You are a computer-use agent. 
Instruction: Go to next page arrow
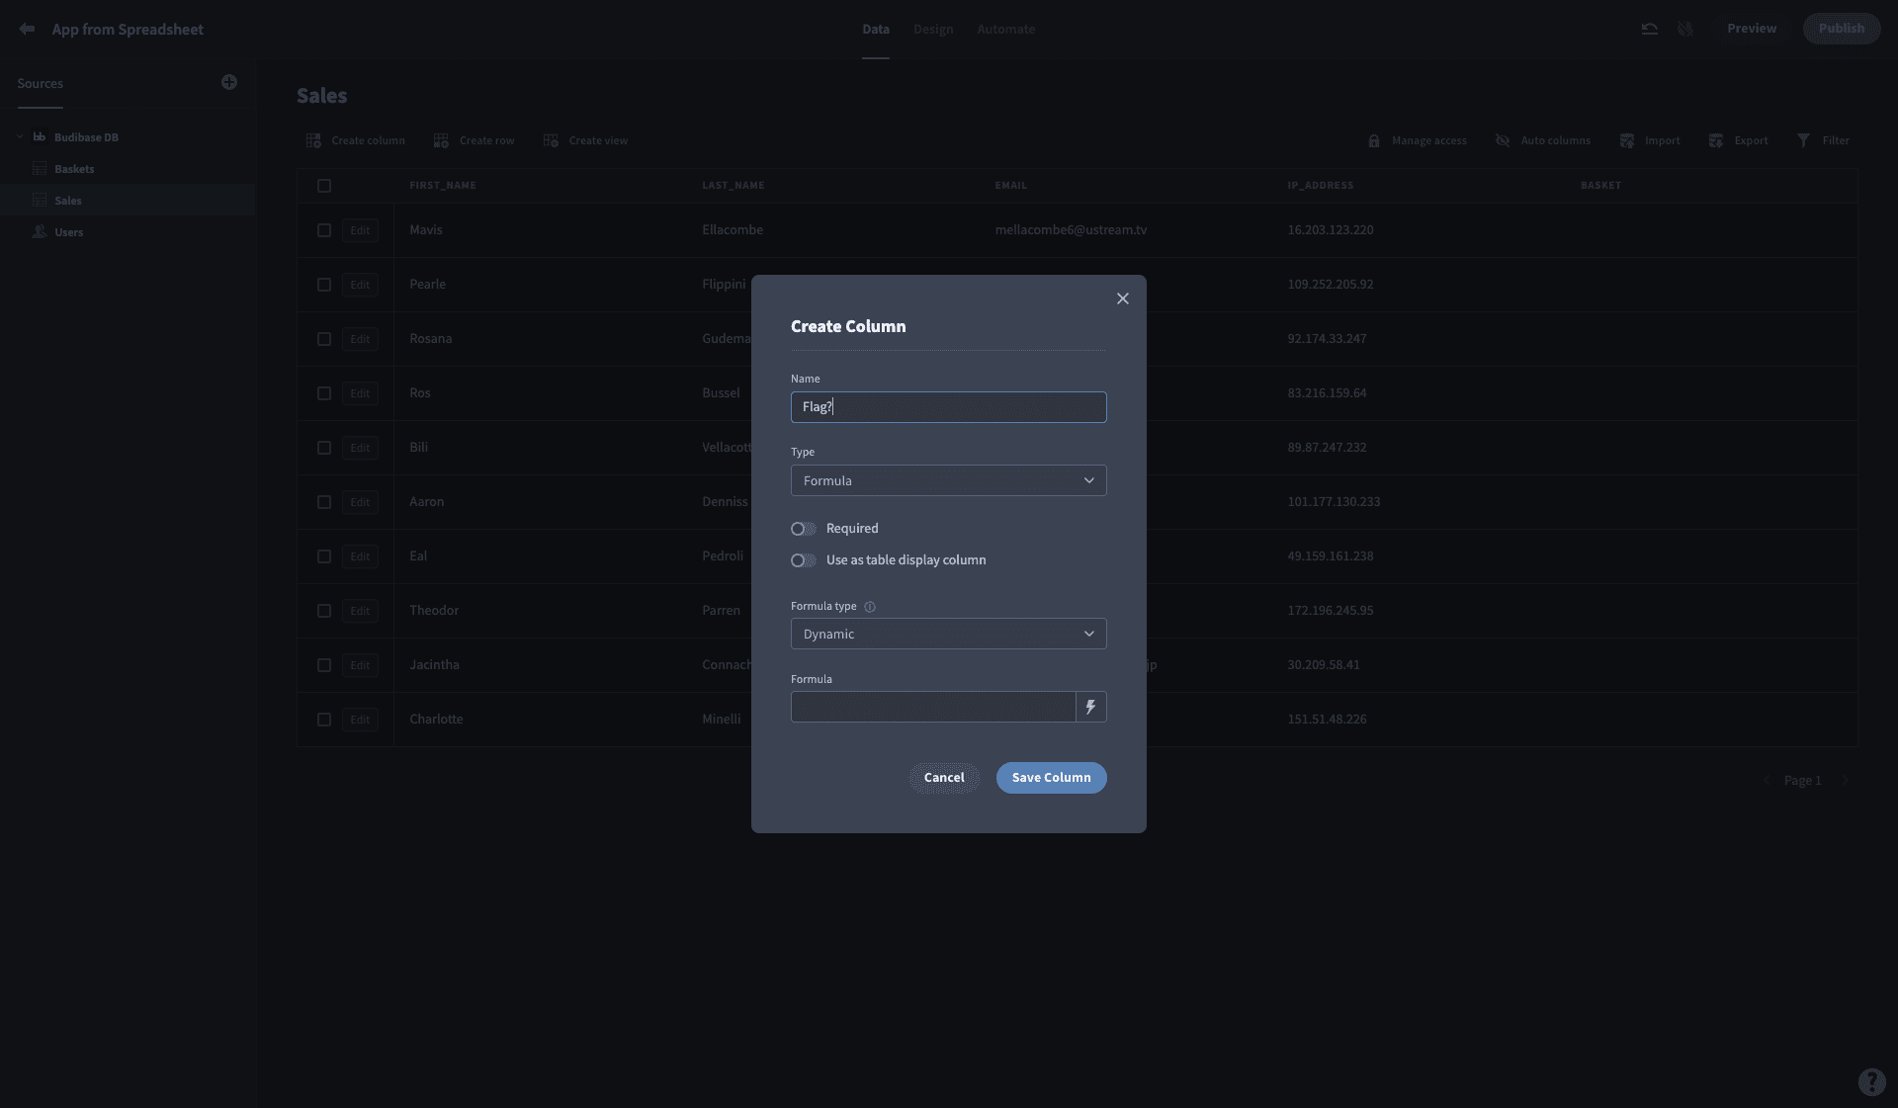point(1845,780)
